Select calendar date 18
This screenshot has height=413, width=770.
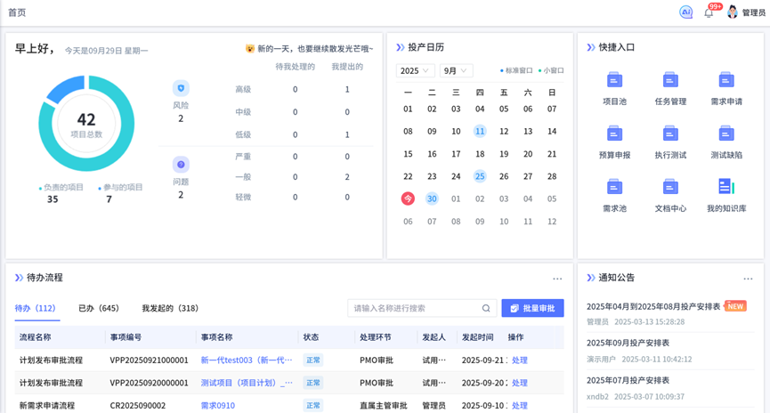click(480, 154)
